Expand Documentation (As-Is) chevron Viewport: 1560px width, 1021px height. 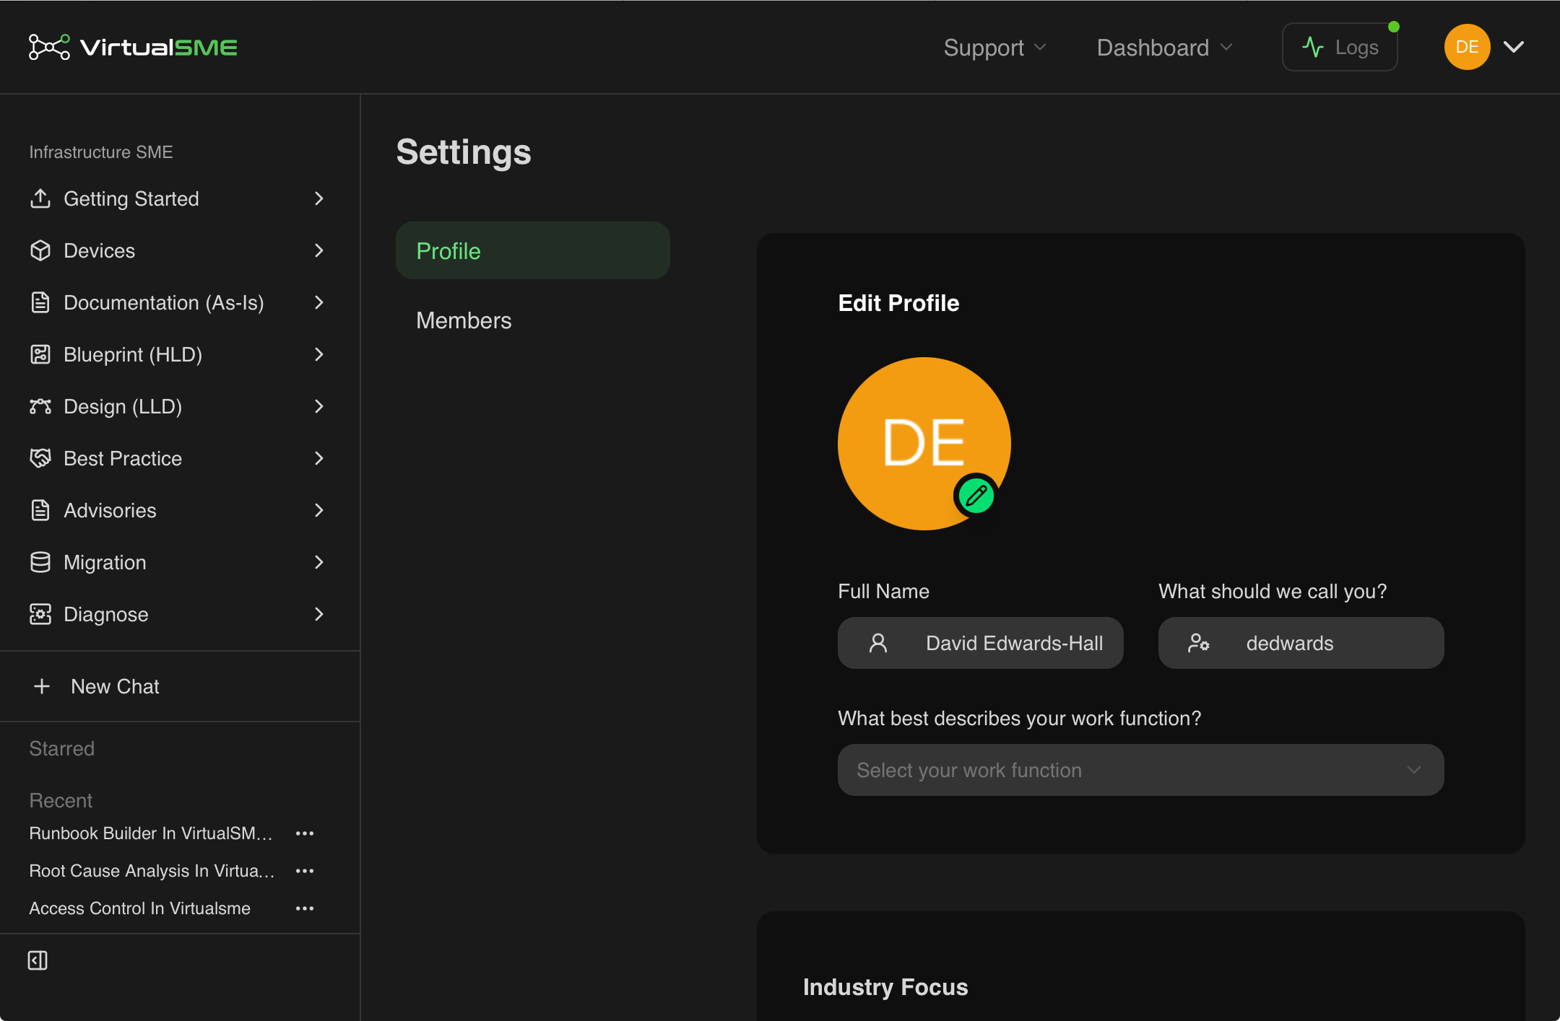(x=319, y=302)
